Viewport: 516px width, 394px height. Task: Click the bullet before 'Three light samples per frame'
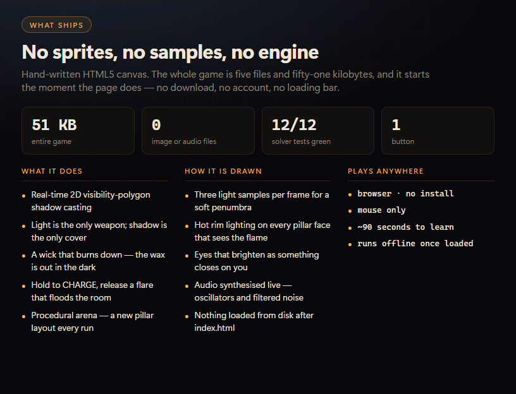point(187,196)
